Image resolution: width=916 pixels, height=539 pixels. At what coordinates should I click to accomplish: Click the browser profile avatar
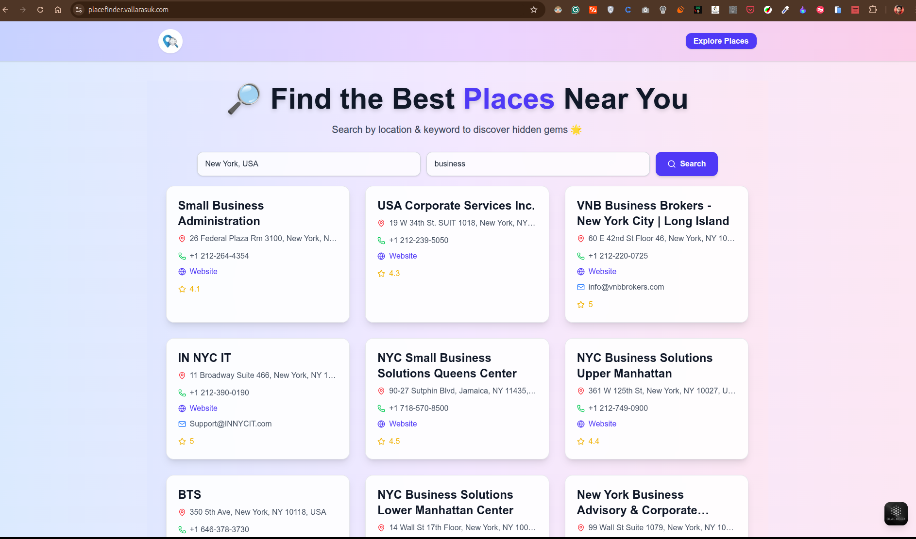(x=899, y=10)
